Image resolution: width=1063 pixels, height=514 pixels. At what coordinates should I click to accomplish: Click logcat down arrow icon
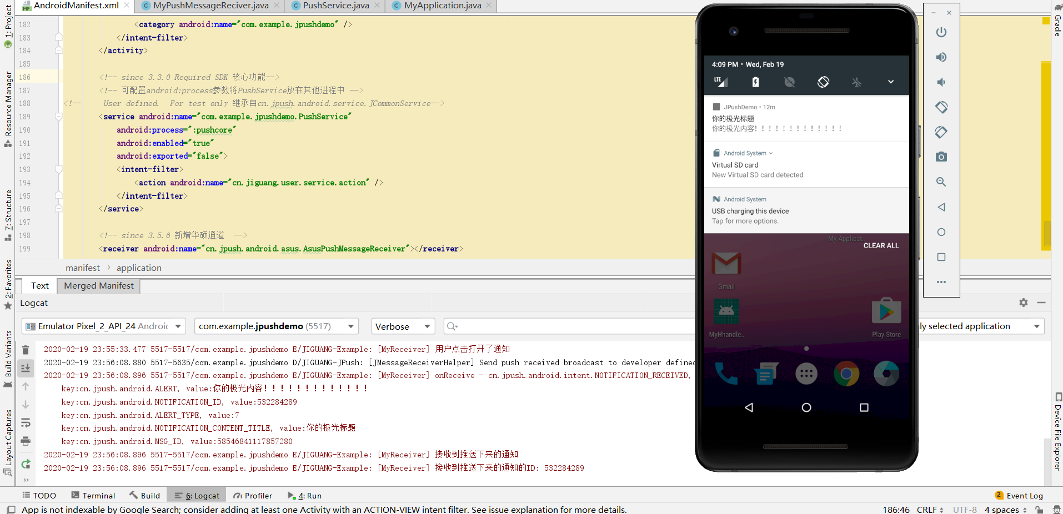point(26,405)
